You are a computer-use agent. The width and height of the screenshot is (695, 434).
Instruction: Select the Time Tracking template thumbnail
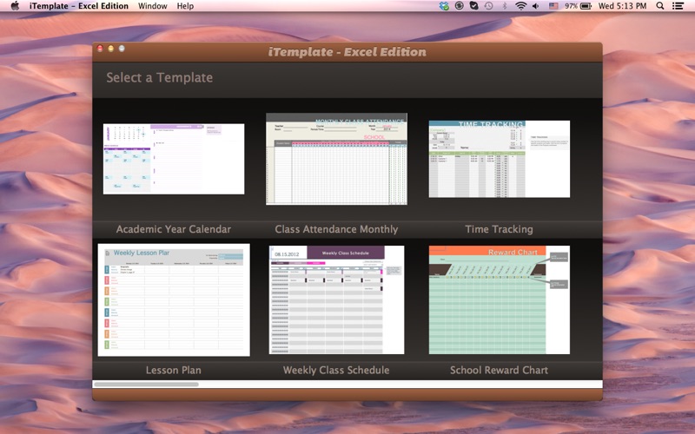pyautogui.click(x=499, y=159)
